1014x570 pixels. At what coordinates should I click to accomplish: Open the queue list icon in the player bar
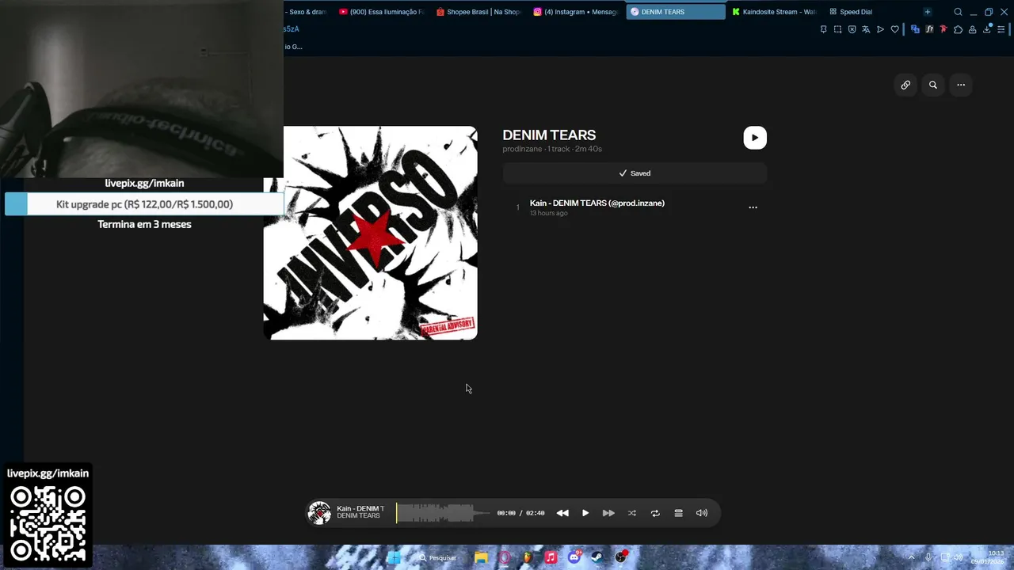[678, 513]
